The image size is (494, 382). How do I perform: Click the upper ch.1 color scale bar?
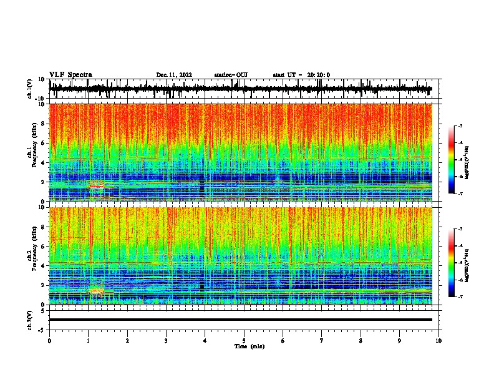coord(452,160)
